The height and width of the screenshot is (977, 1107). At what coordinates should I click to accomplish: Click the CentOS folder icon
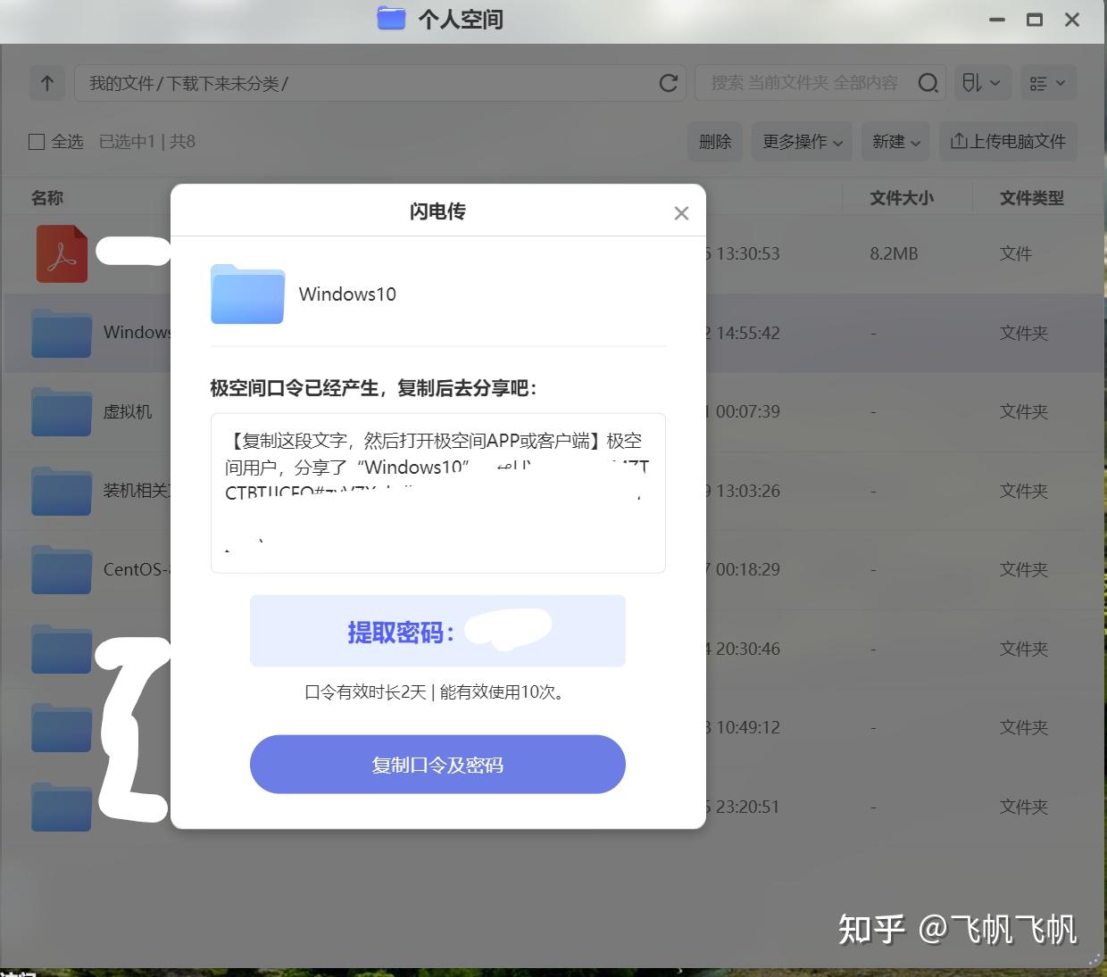point(61,569)
